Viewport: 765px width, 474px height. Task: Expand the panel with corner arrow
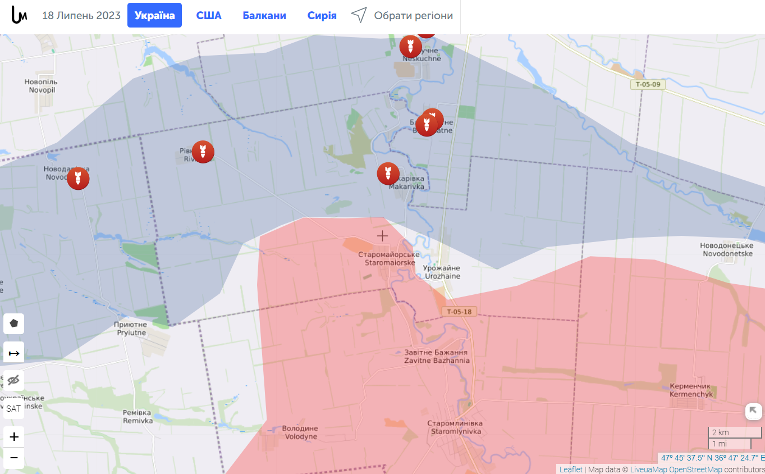[754, 412]
